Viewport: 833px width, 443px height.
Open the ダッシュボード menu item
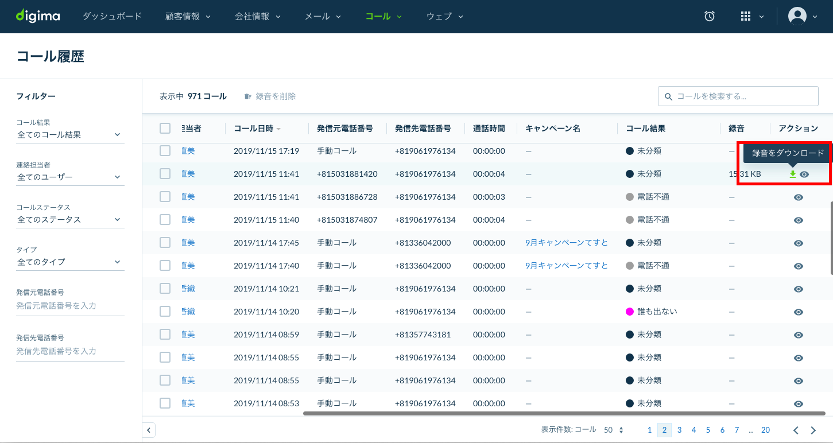click(112, 16)
